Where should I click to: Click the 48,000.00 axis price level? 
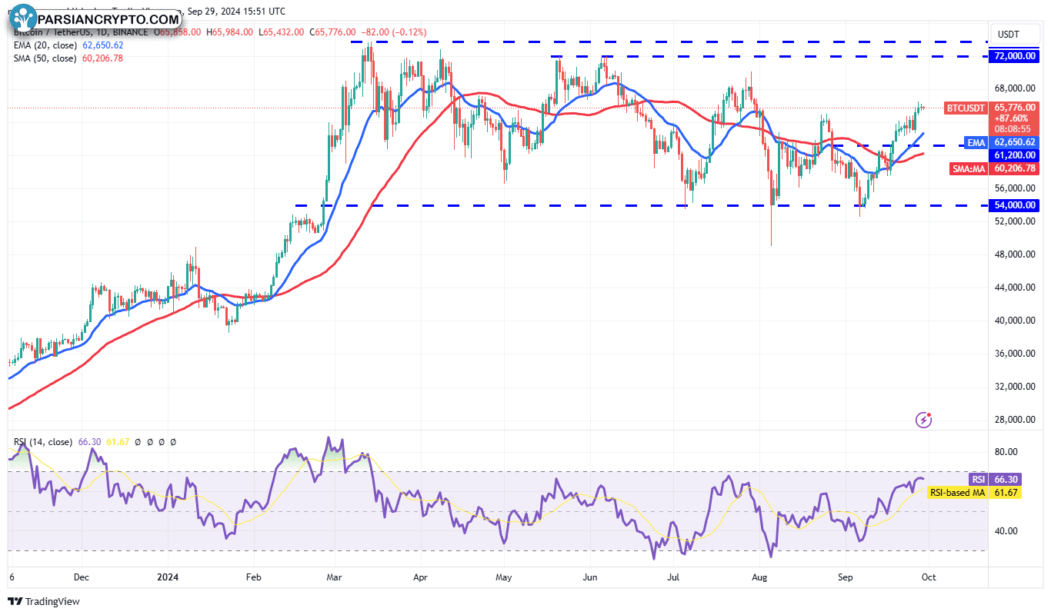click(x=1015, y=254)
